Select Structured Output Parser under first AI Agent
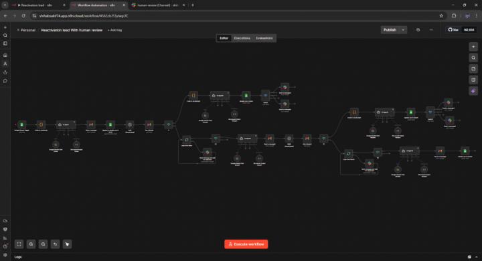 tap(76, 145)
